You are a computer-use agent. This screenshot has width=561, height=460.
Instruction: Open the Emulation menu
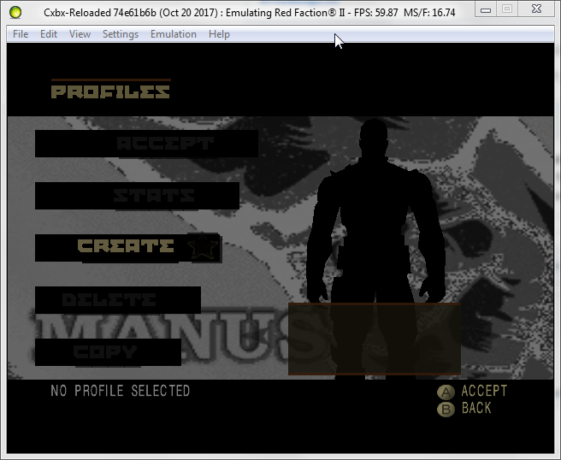pos(174,34)
